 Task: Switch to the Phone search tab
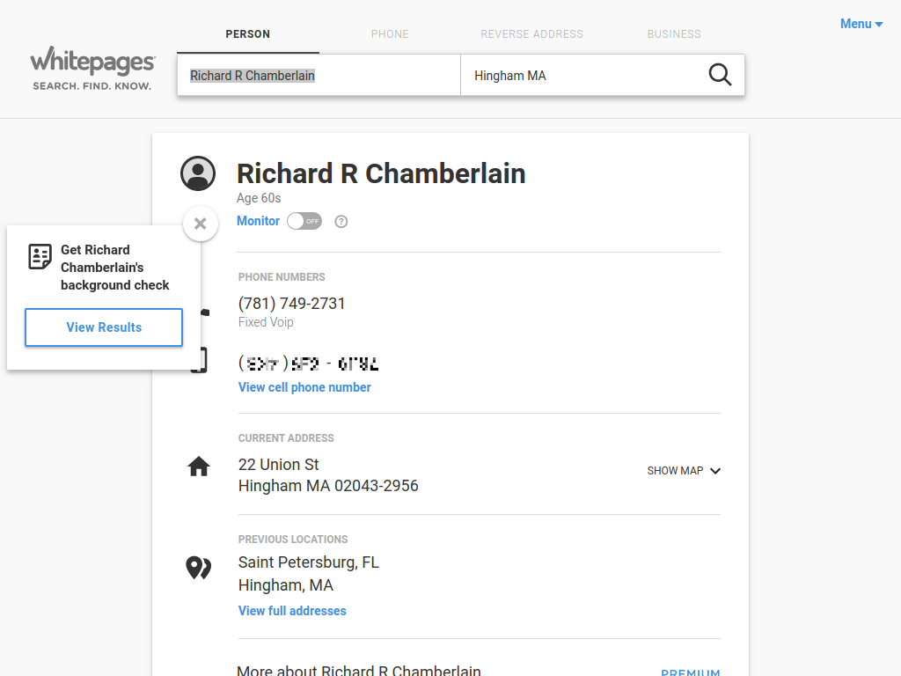pyautogui.click(x=390, y=34)
